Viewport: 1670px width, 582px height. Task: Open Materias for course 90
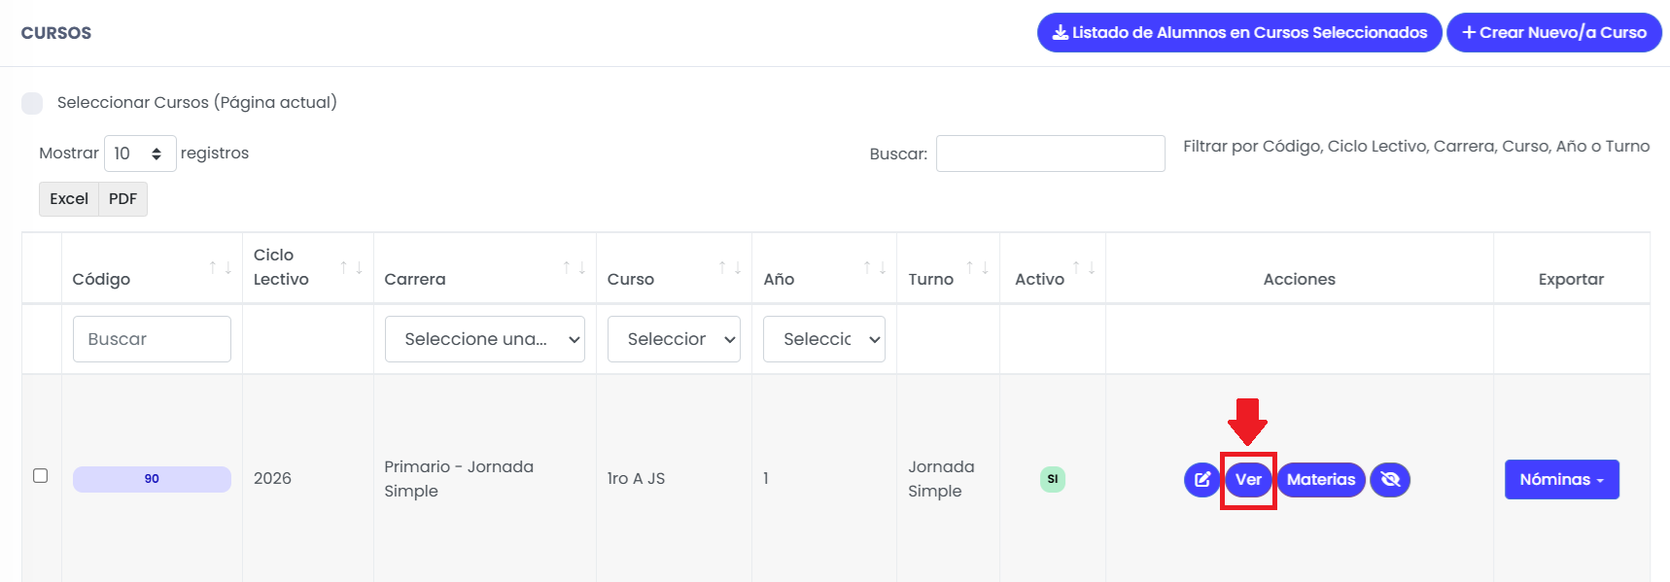(x=1321, y=479)
